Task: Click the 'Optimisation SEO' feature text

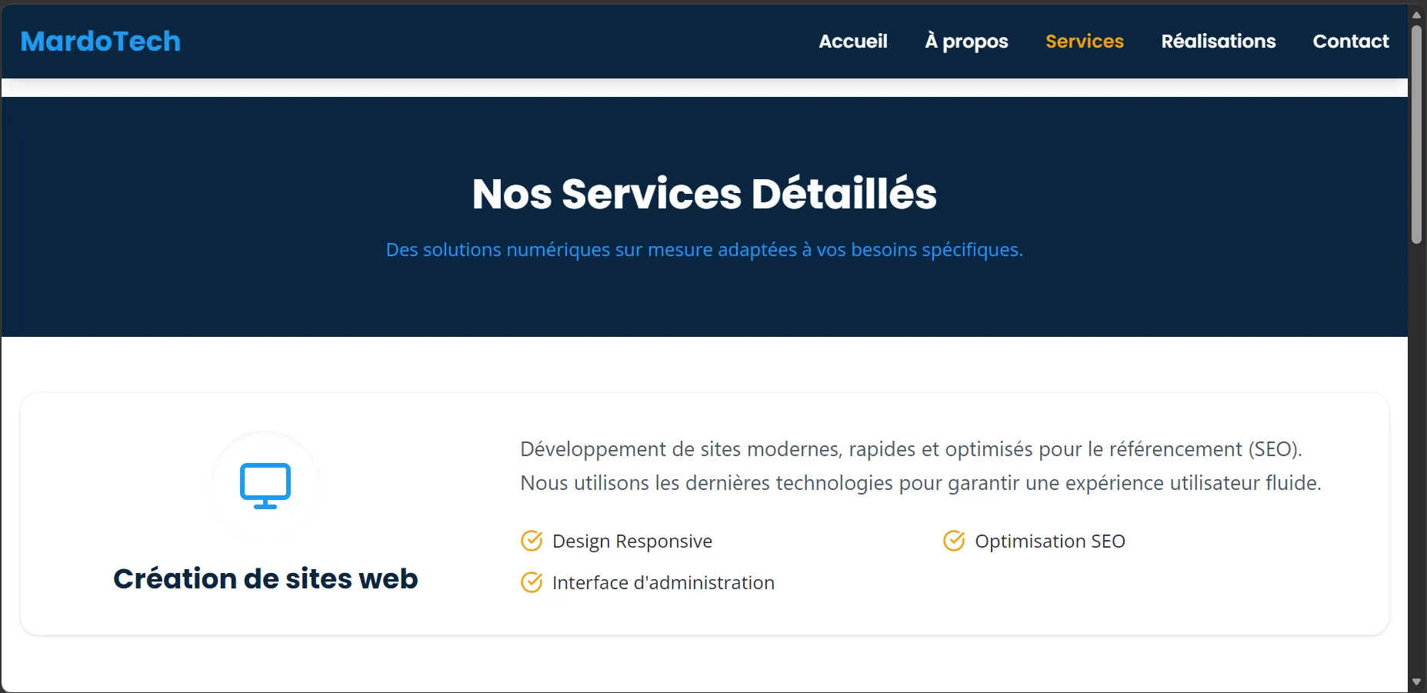Action: coord(1050,541)
